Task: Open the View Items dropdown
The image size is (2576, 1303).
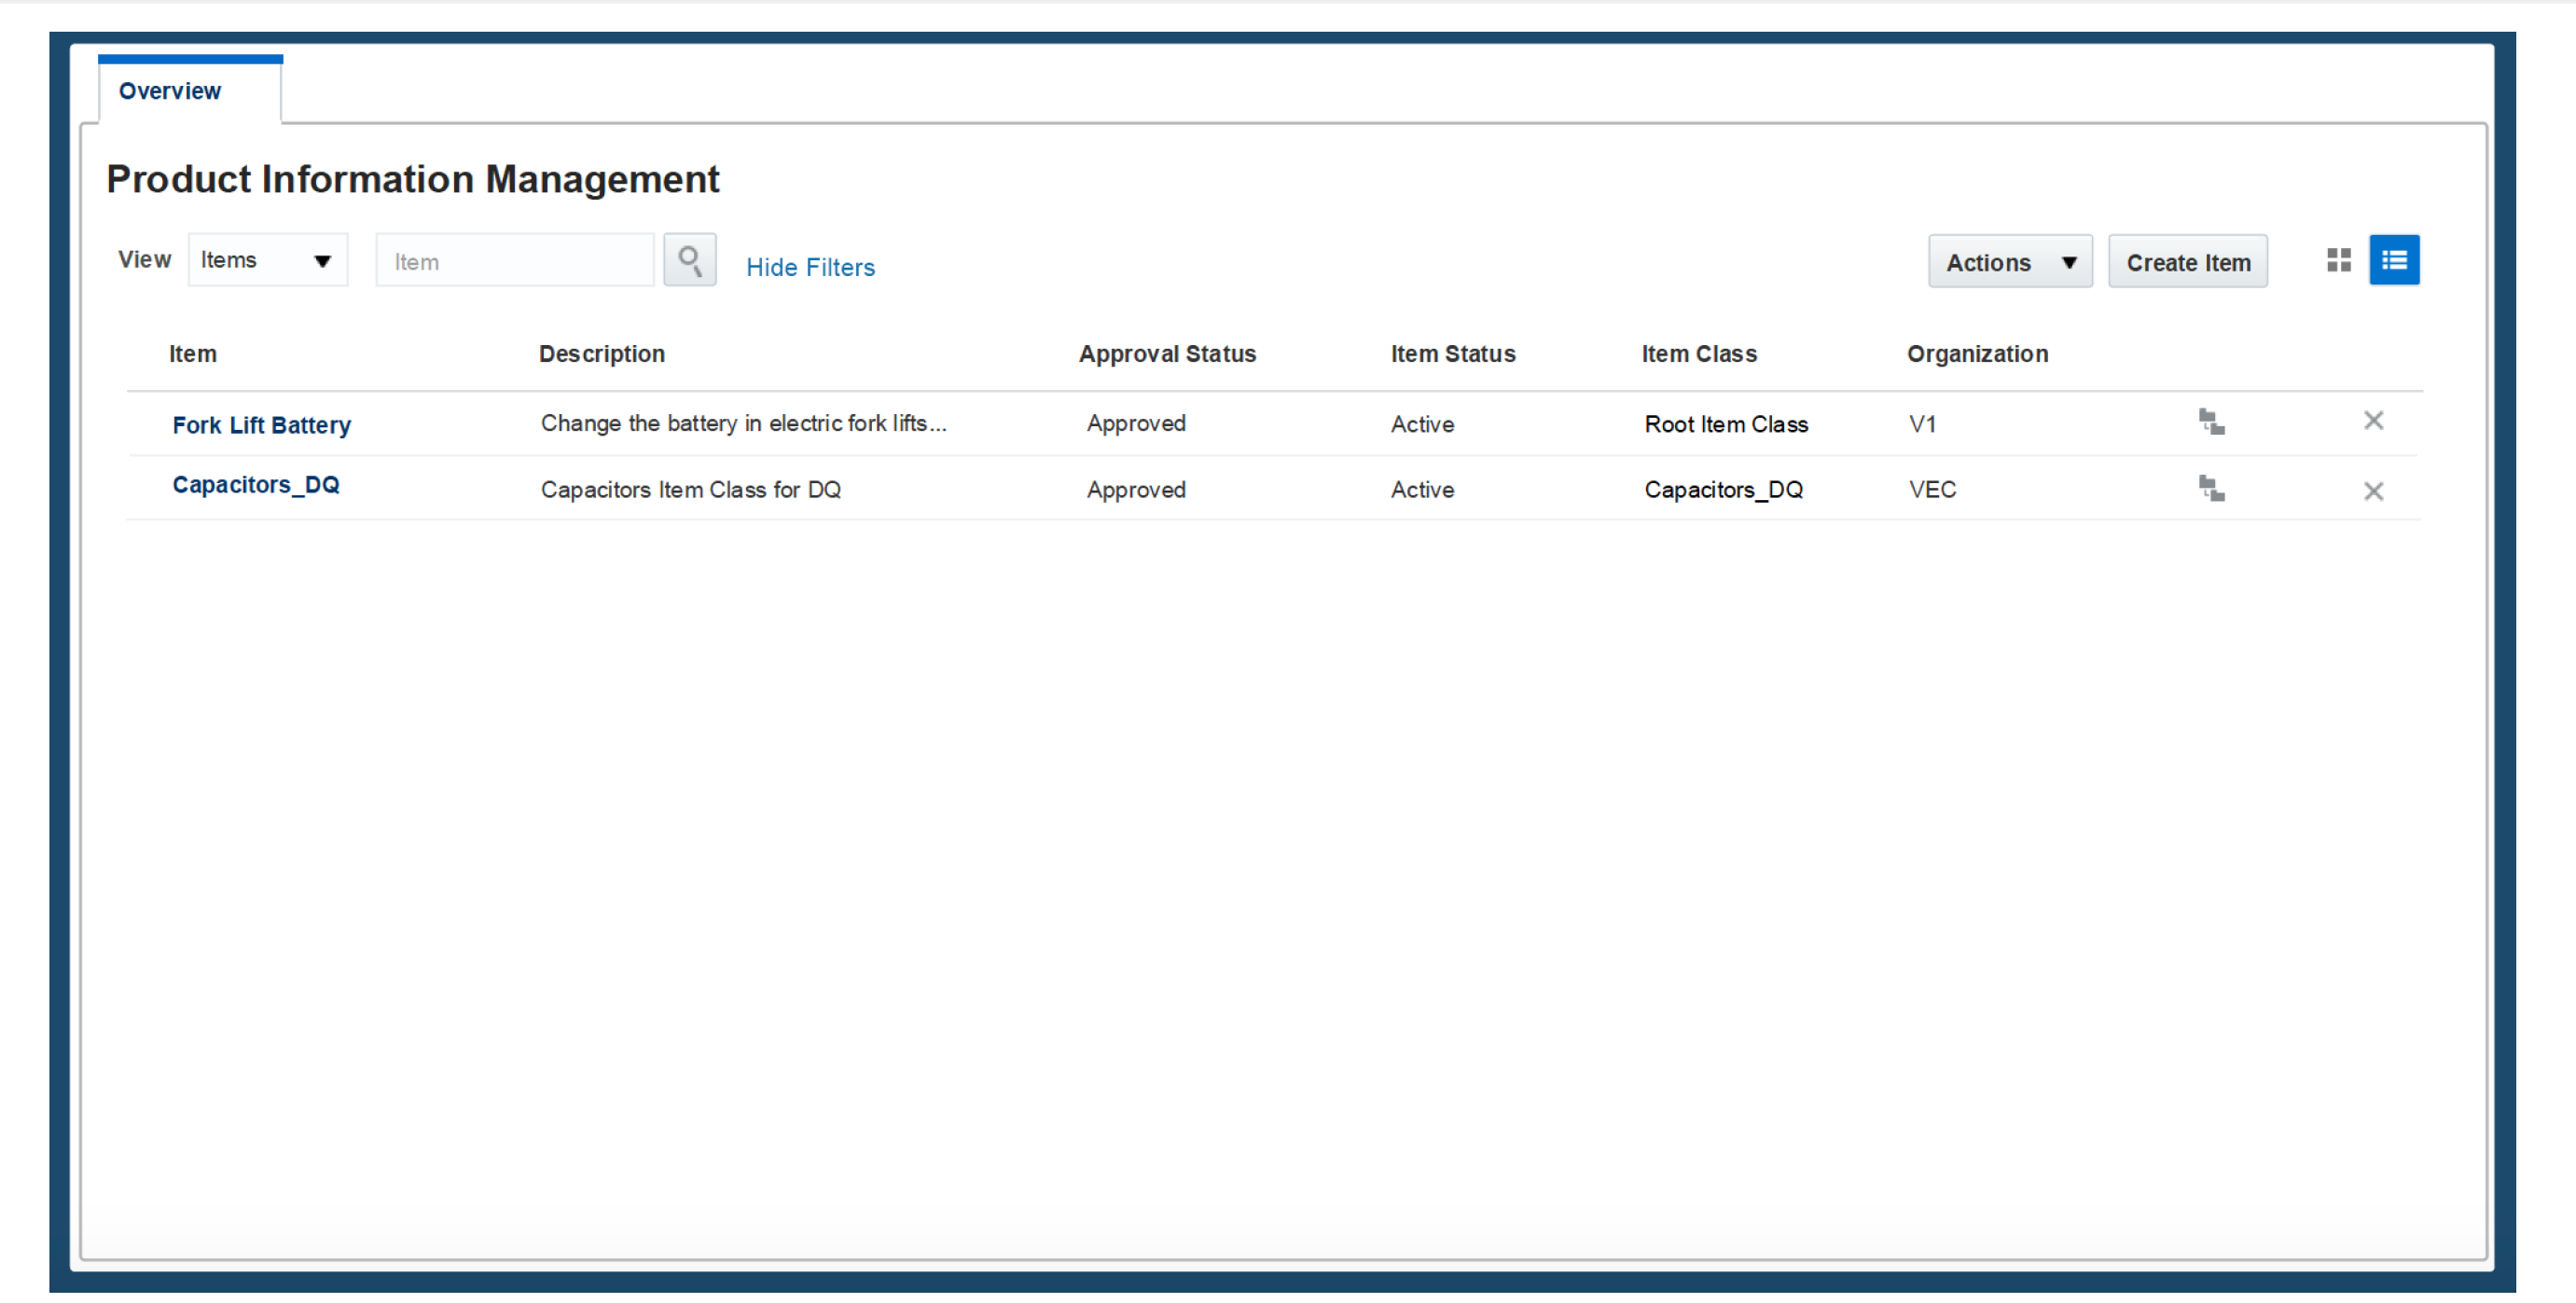Action: click(267, 261)
